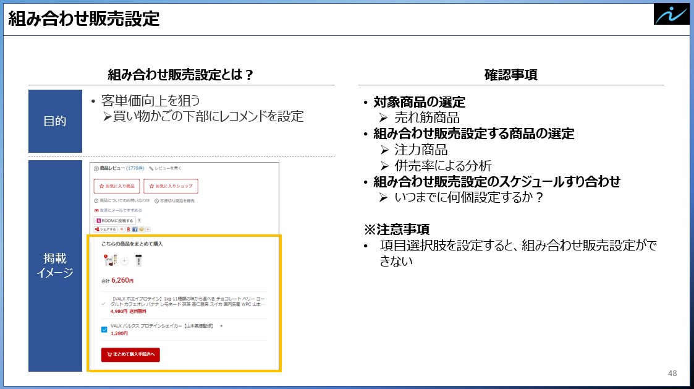
Task: Click the 目的 blue label box
Action: click(x=56, y=121)
